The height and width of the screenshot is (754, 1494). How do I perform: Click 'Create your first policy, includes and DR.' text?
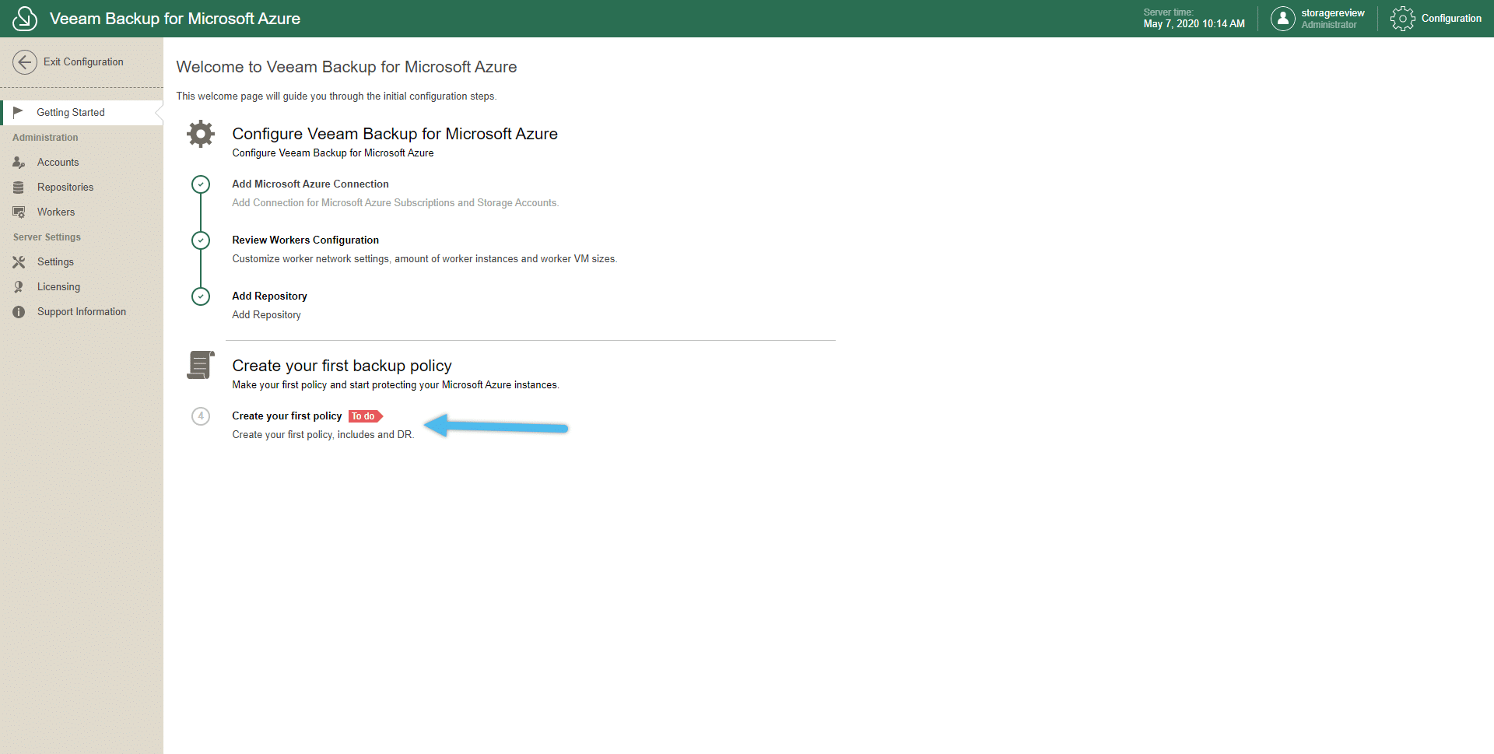click(323, 434)
